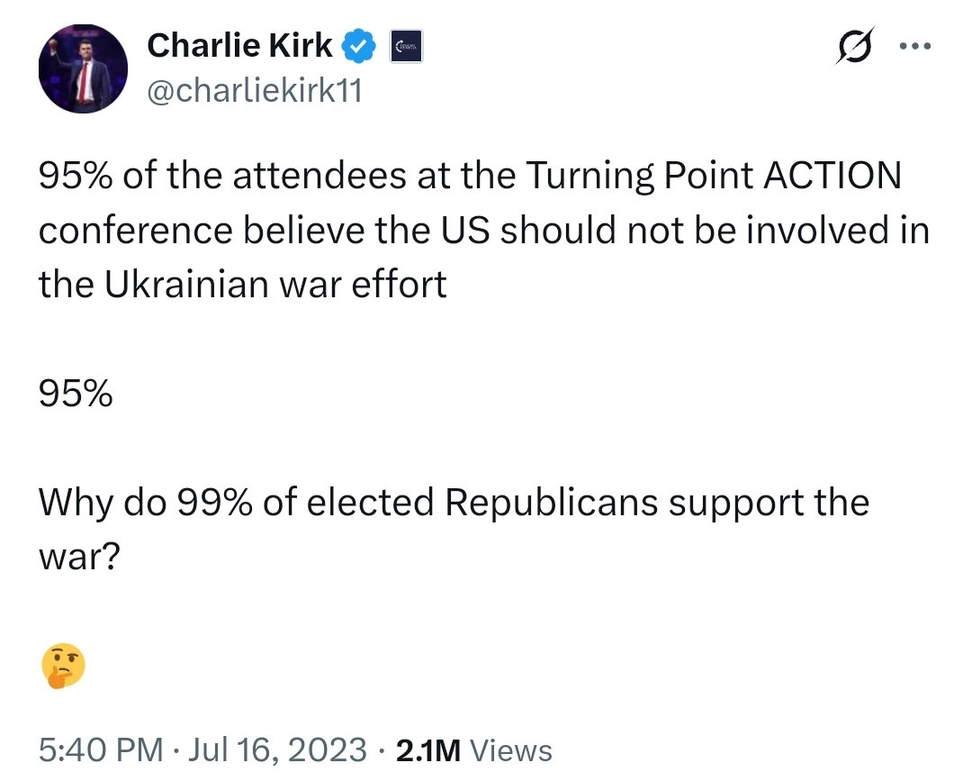Screen dimensions: 972x781
Task: Click the line starting with conference believe
Action: 483,231
